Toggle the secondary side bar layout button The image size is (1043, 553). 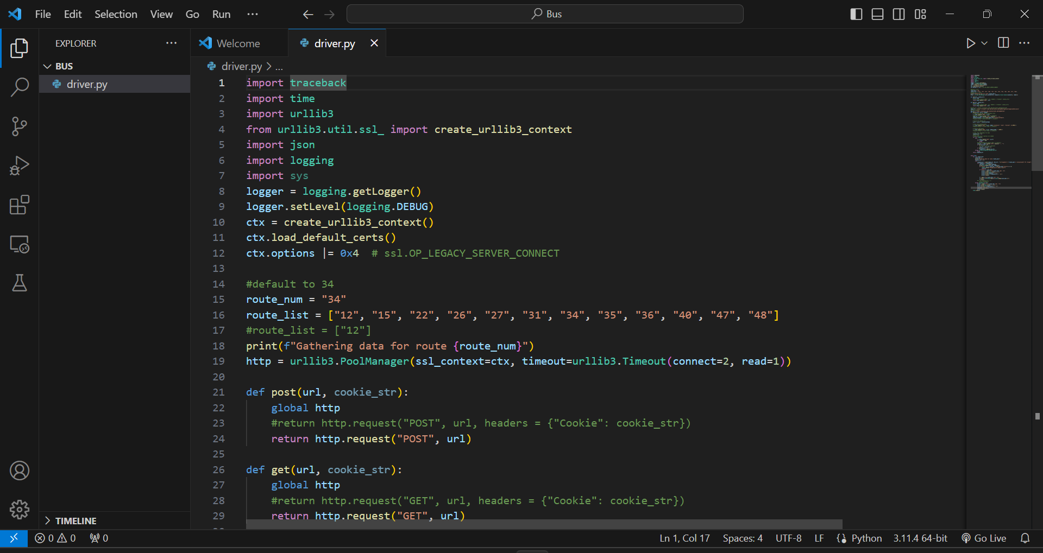(899, 14)
